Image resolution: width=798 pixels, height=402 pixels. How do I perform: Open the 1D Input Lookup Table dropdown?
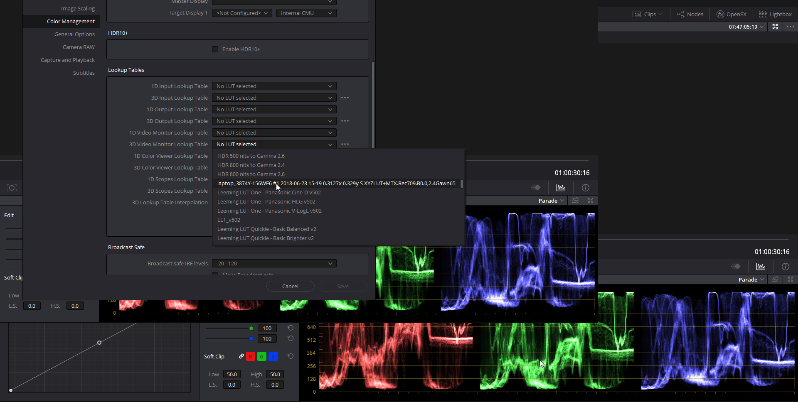(x=274, y=86)
